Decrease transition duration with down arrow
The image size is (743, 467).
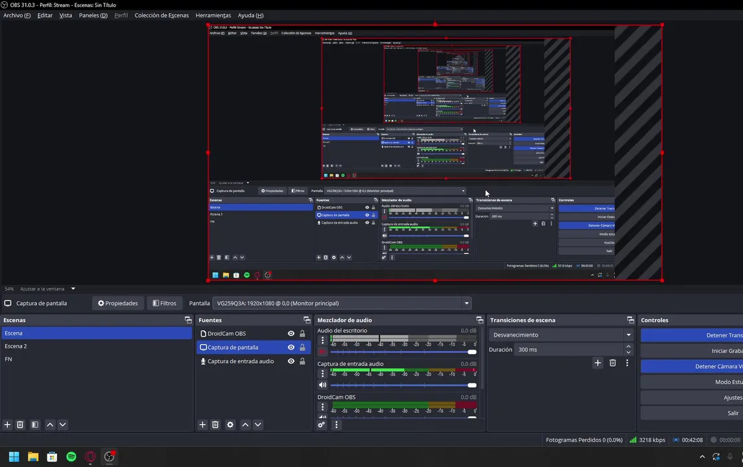[x=628, y=352]
